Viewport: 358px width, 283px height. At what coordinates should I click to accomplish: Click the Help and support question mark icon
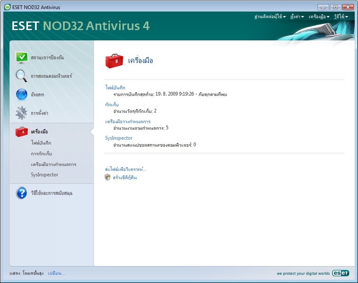(x=22, y=192)
